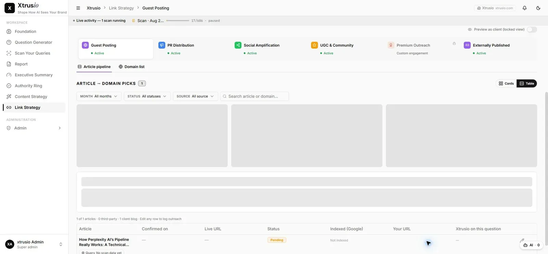Open the Article pipeline tab
This screenshot has width=548, height=254.
coord(94,67)
